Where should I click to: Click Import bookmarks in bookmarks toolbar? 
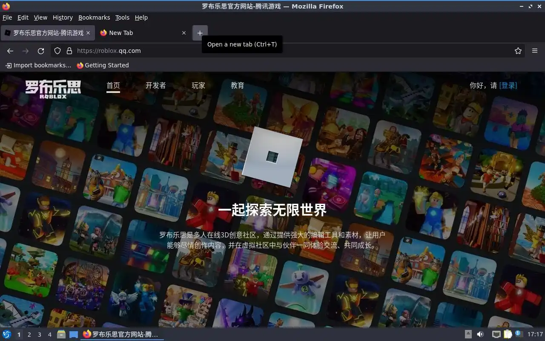click(38, 65)
